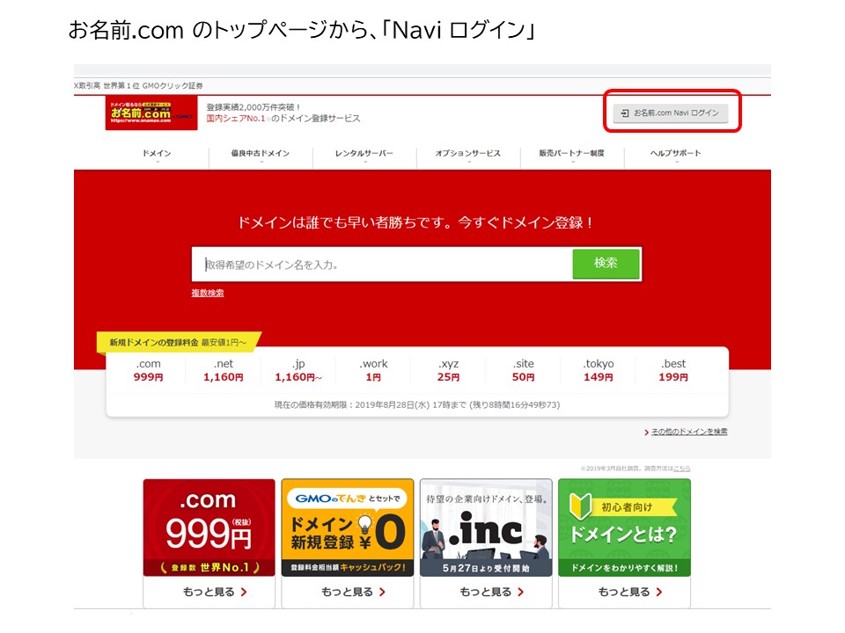The height and width of the screenshot is (633, 845).
Task: Focus the domain name search field
Action: coord(382,265)
